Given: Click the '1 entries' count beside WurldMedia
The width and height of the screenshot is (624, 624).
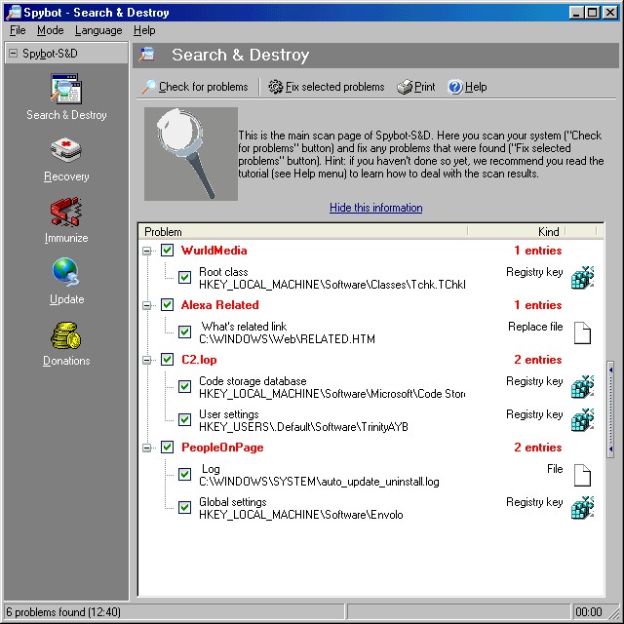Looking at the screenshot, I should (x=537, y=251).
